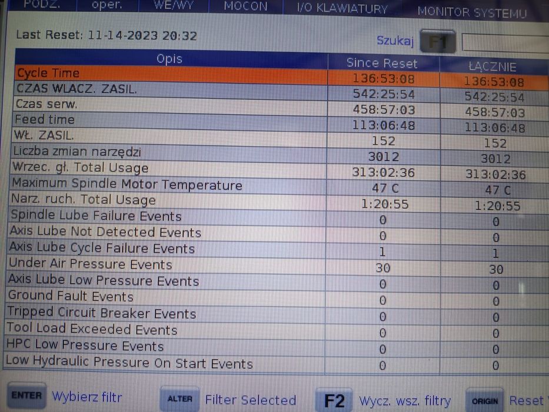Select the Axis Lube Not Detected Events row
Viewport: 549px width, 412px height.
(x=278, y=233)
